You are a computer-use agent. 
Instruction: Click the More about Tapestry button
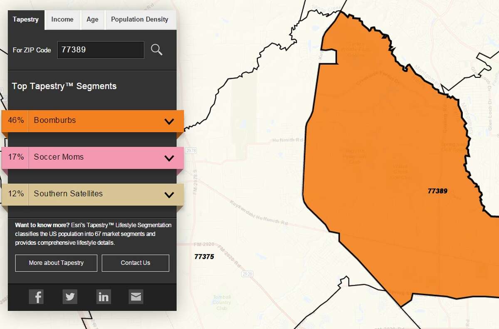(56, 263)
